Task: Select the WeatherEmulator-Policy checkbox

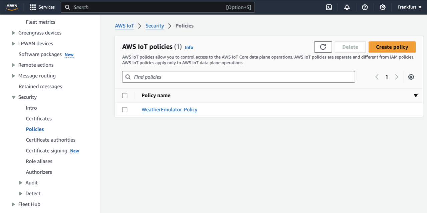Action: coord(125,110)
